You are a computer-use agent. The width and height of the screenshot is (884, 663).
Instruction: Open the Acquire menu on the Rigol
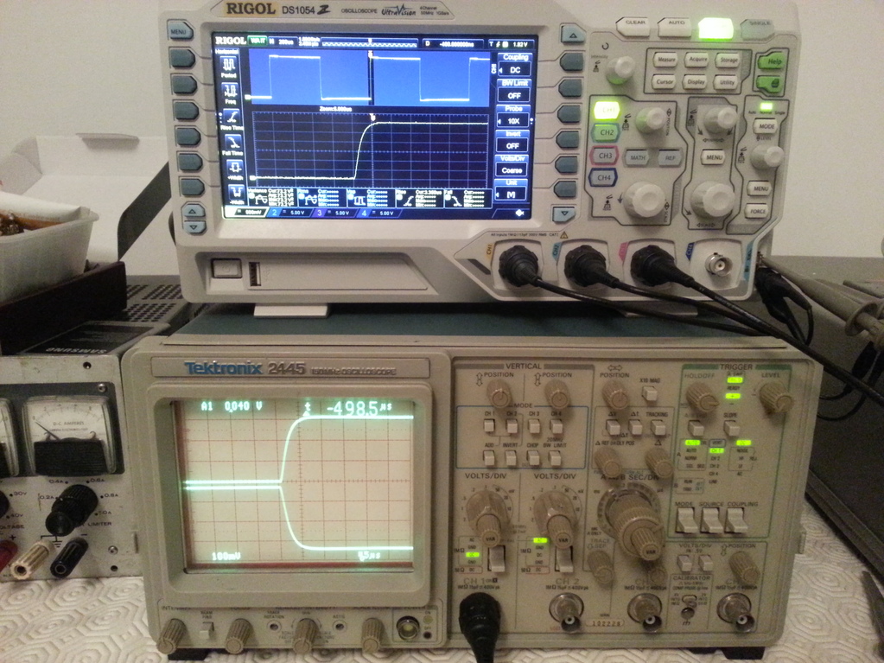pos(696,59)
